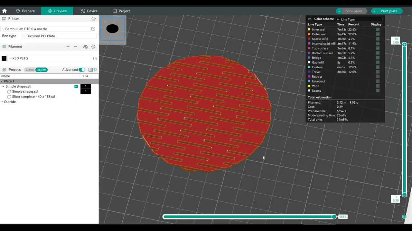Screen dimensions: 412x231
Task: Open the Printer settings gear icon
Action: [93, 18]
